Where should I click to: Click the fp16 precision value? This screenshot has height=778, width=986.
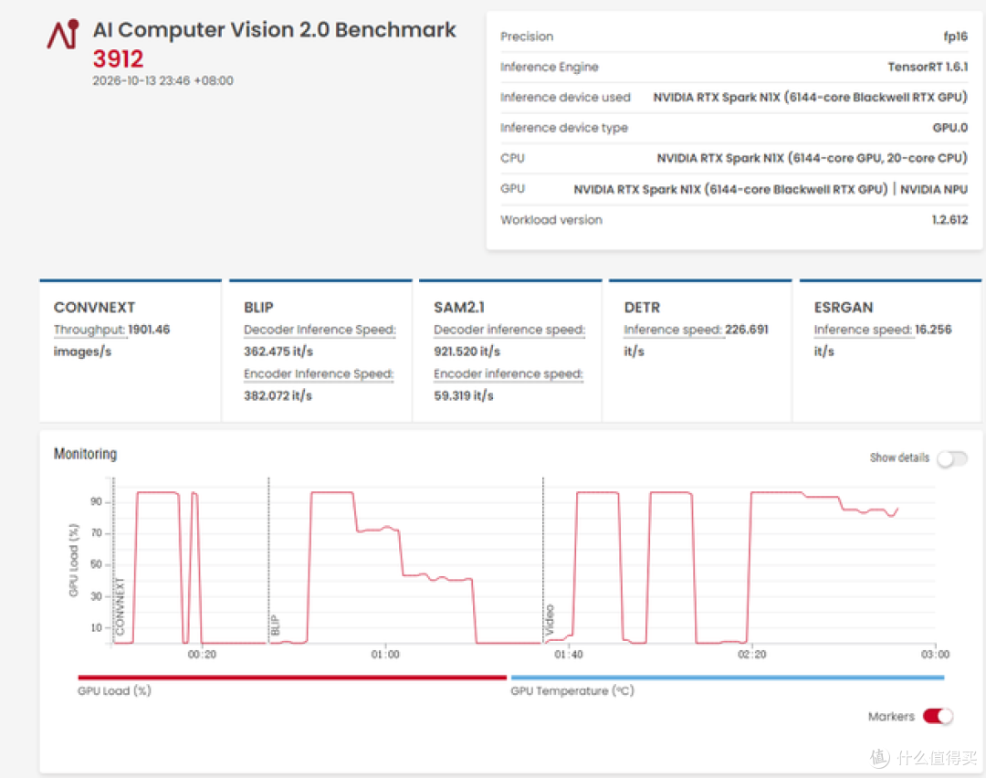955,37
